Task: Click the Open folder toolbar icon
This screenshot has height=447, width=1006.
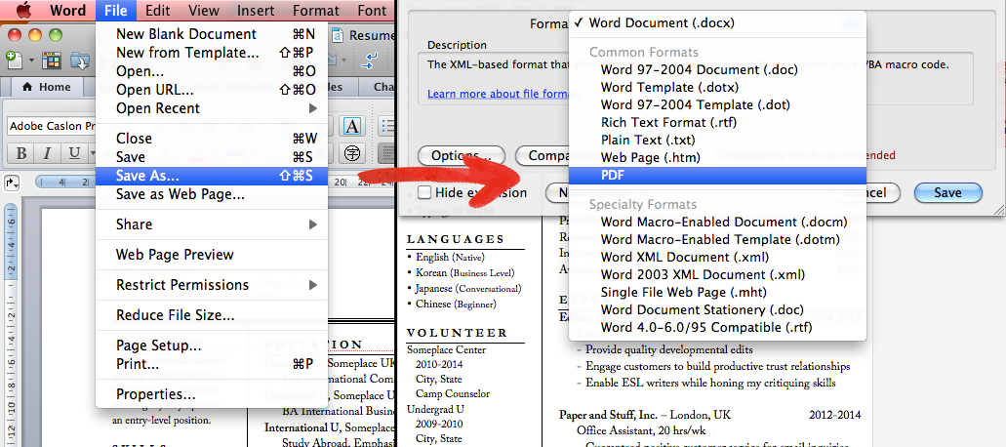Action: point(81,61)
